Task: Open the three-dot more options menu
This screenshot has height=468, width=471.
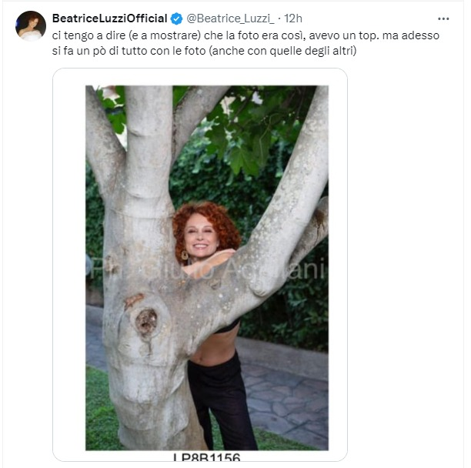Action: tap(443, 18)
